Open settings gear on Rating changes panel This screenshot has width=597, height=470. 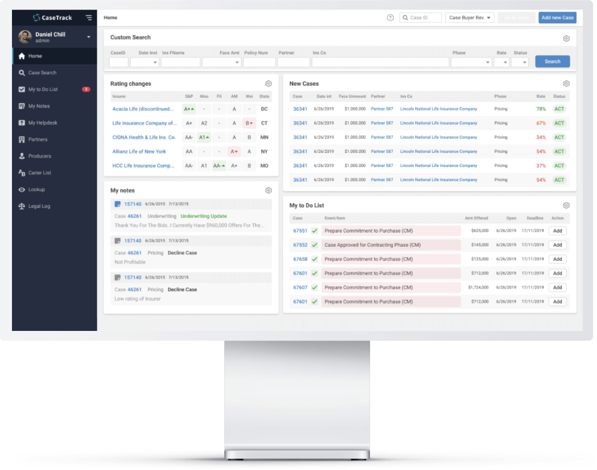[x=268, y=83]
